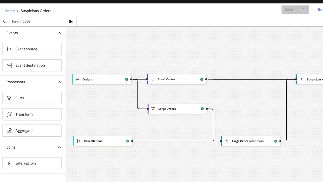Click the Save disk icon
This screenshot has width=323, height=182.
tap(303, 10)
